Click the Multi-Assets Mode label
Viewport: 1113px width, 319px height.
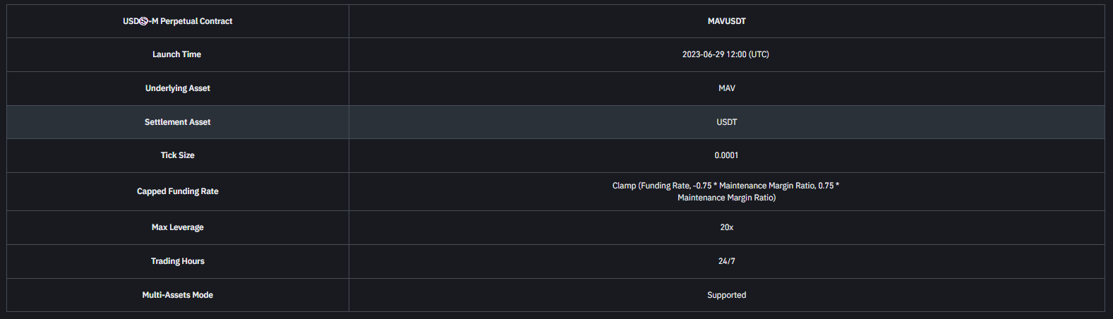(x=178, y=295)
